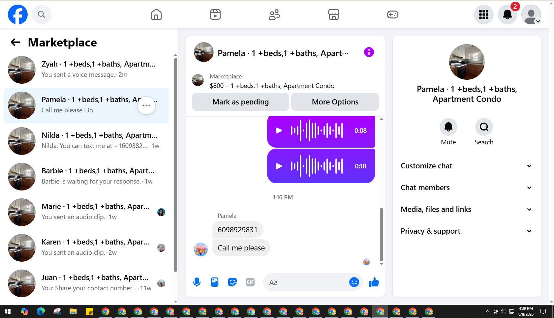Expand the Privacy & support section
This screenshot has width=554, height=318.
click(x=467, y=231)
